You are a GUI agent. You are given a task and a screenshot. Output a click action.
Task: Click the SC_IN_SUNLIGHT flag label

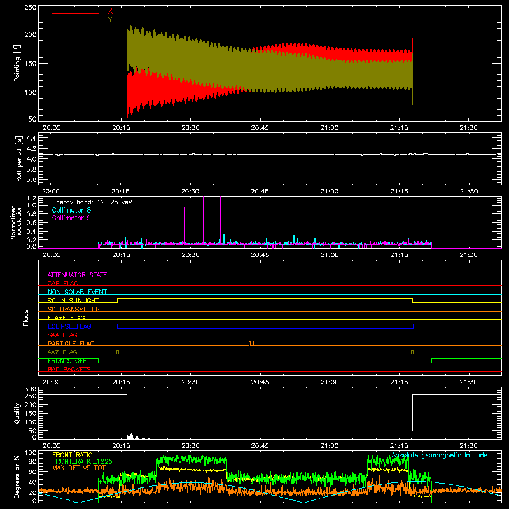[x=73, y=300]
